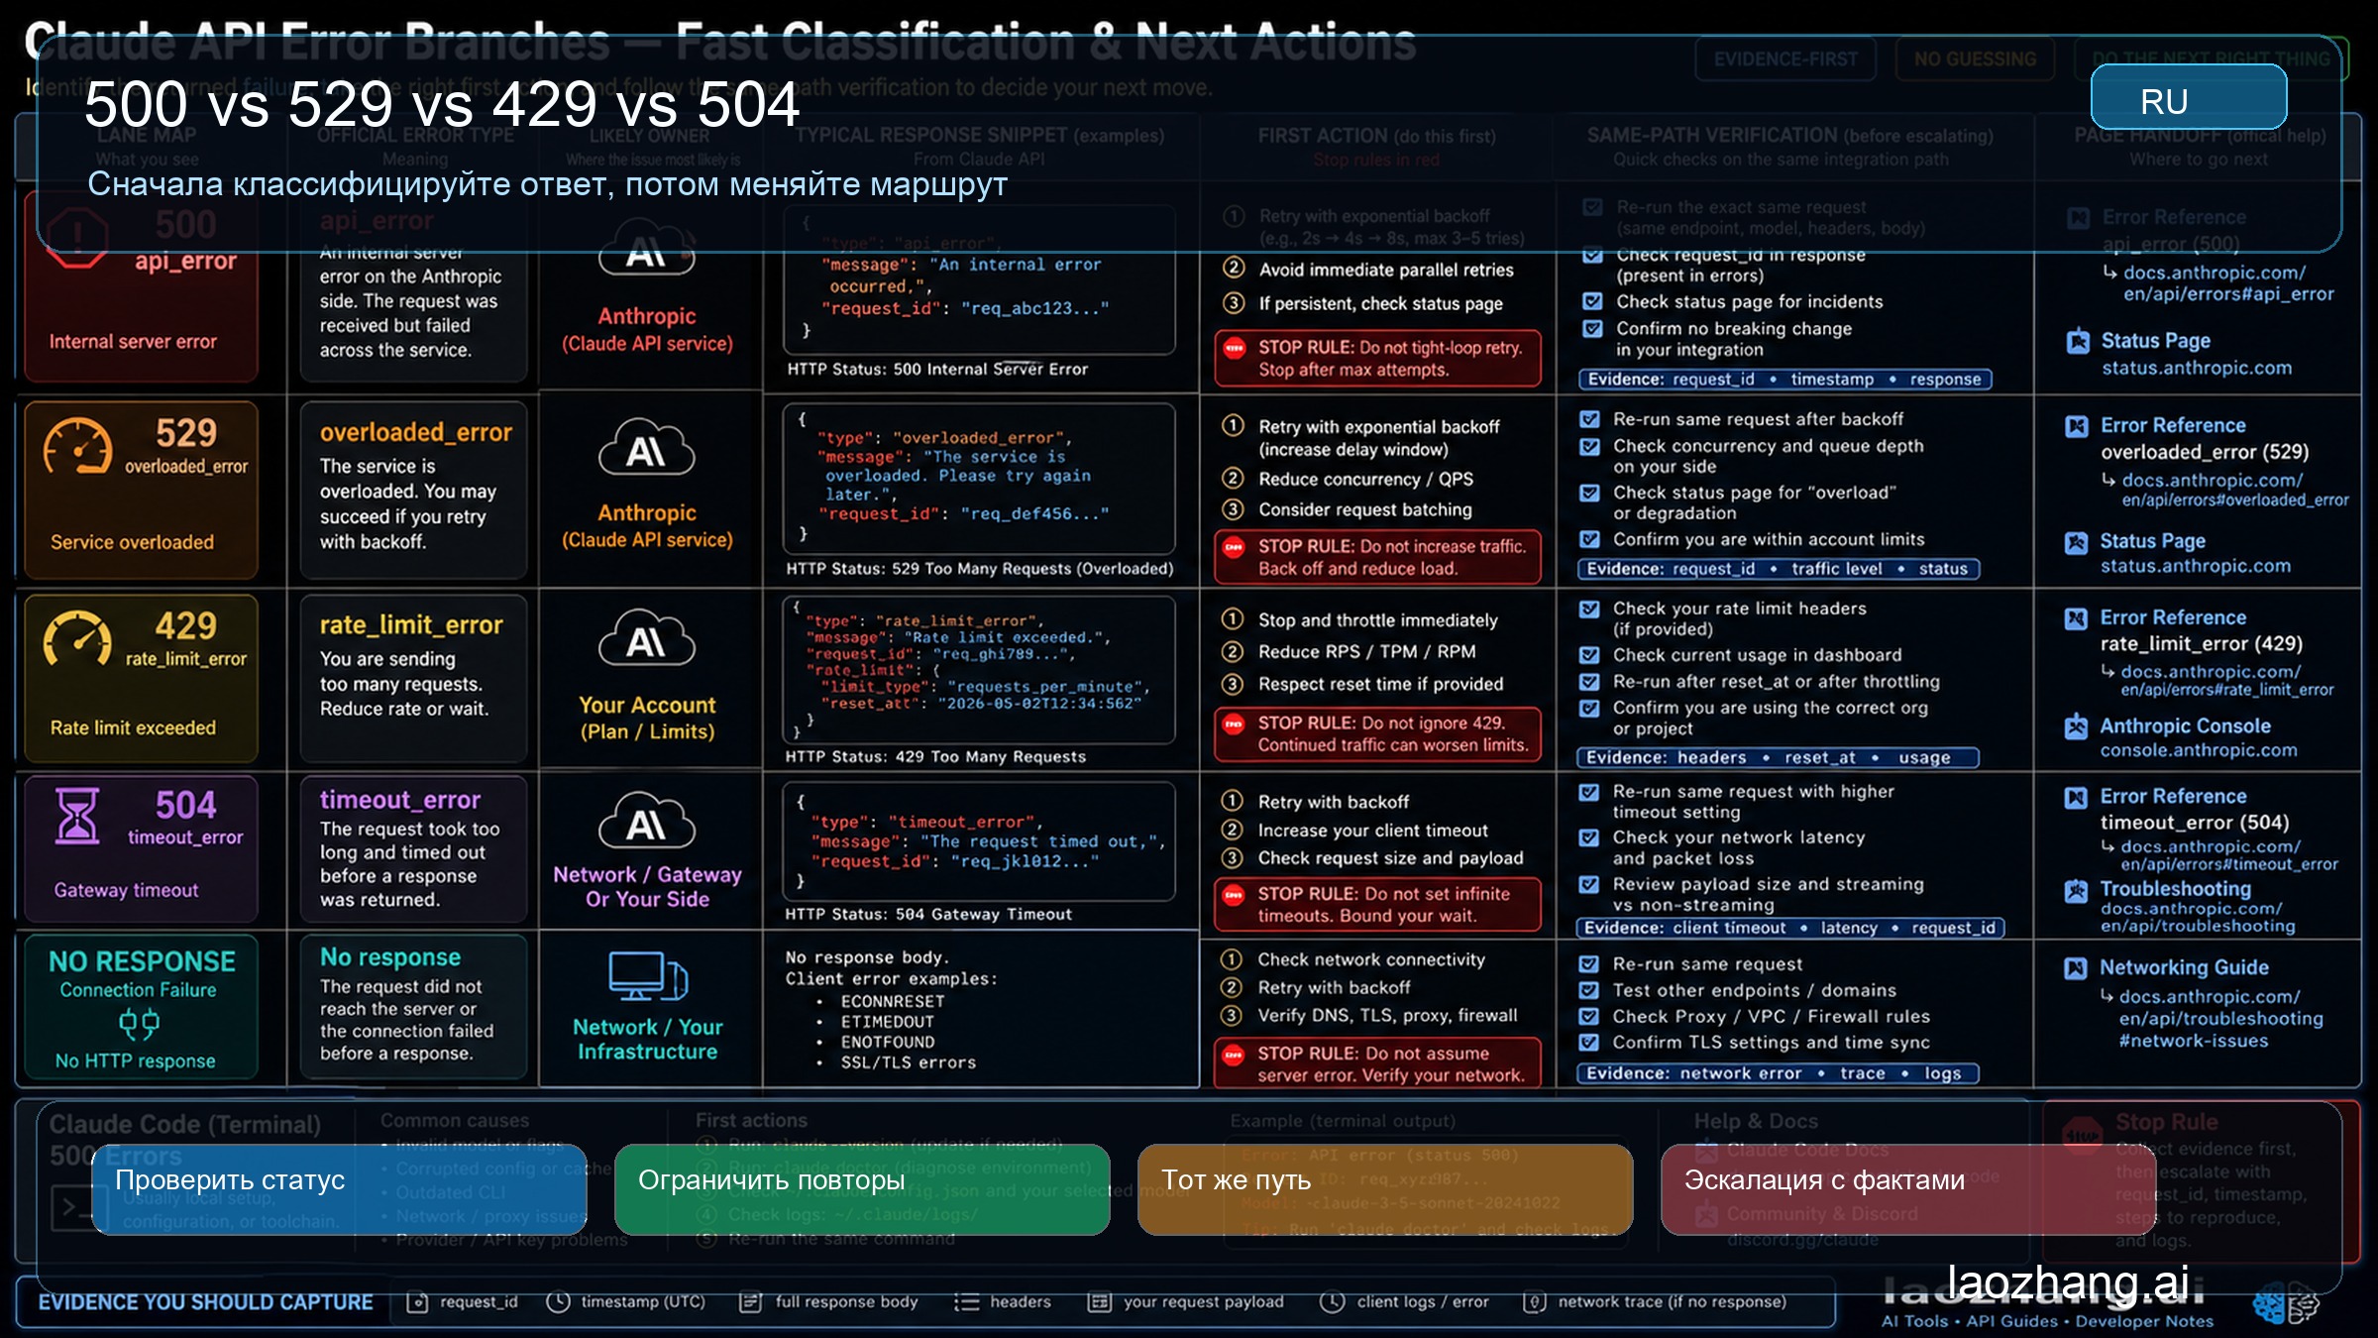Screen dimensions: 2378x1338
Task: Click the 'Increase your client timeout' step
Action: tap(1372, 831)
